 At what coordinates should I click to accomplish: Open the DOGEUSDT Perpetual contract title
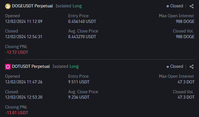coord(32,6)
